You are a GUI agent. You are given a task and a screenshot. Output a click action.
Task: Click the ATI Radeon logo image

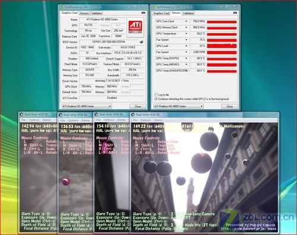tap(135, 27)
